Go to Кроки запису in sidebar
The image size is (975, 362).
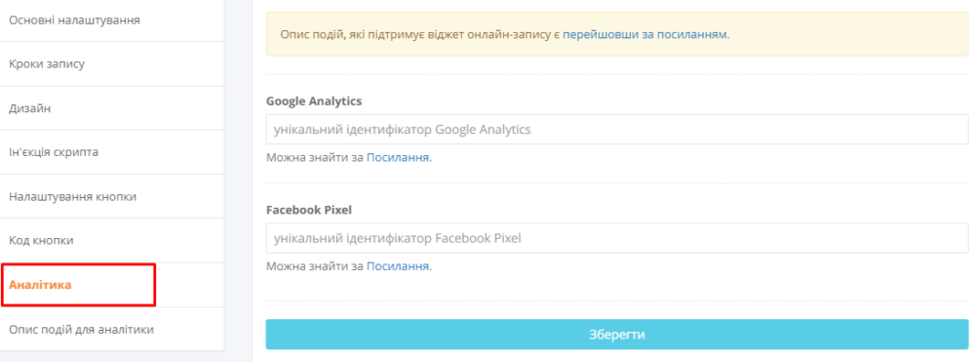point(112,64)
